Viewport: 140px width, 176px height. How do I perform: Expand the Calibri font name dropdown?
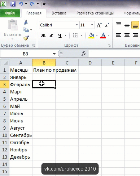[76, 25]
